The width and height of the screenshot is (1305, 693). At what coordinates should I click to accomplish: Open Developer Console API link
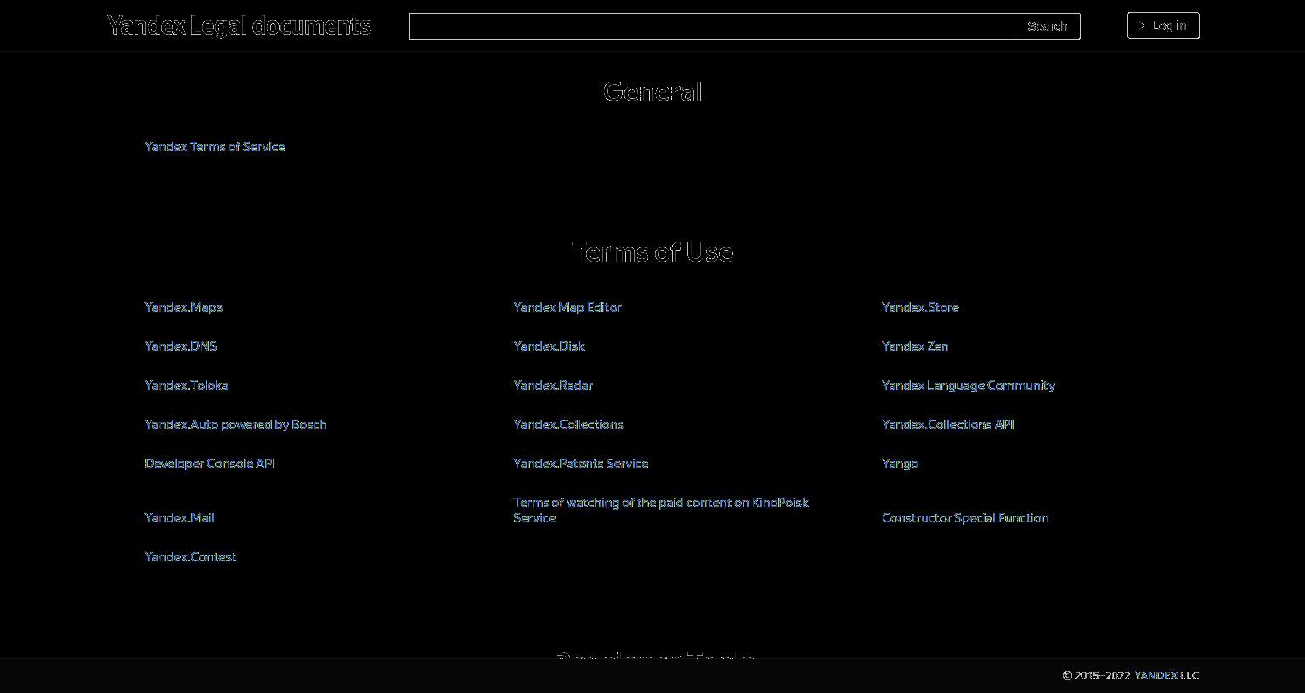point(210,464)
